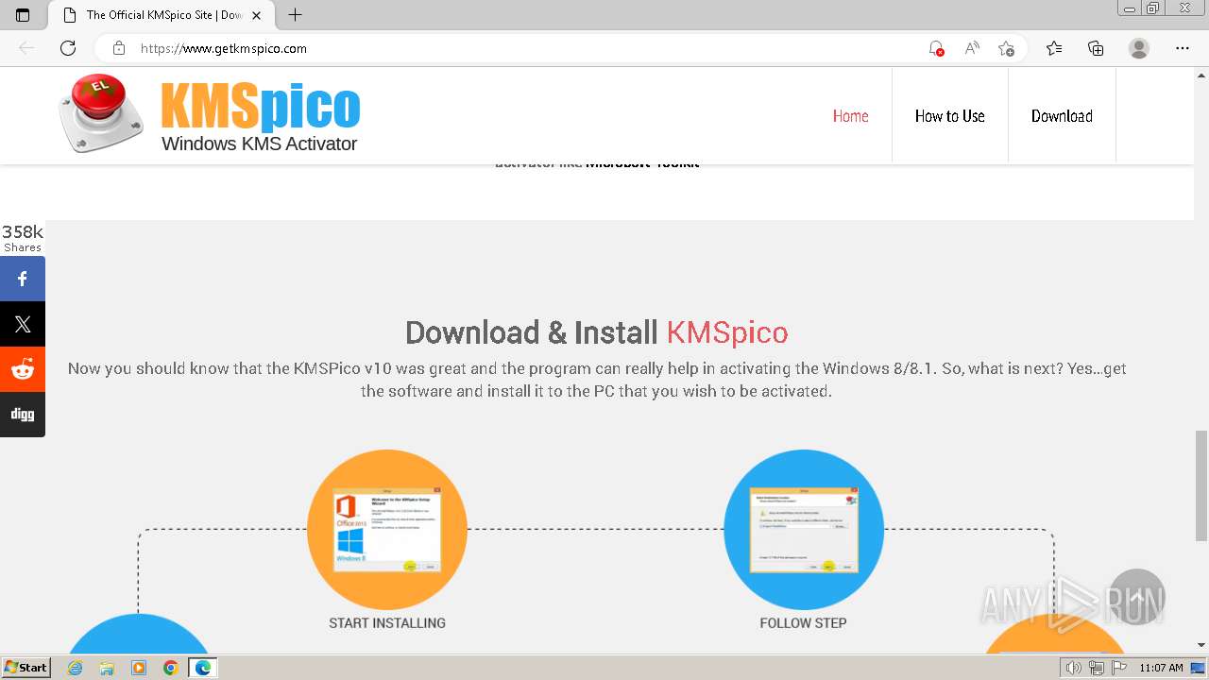This screenshot has height=680, width=1209.
Task: Open Read Aloud icon in address bar
Action: point(971,48)
